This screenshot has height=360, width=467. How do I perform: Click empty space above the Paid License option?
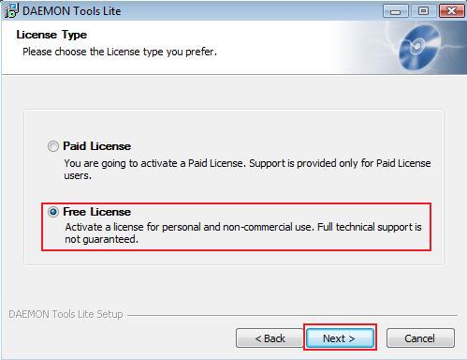click(233, 124)
